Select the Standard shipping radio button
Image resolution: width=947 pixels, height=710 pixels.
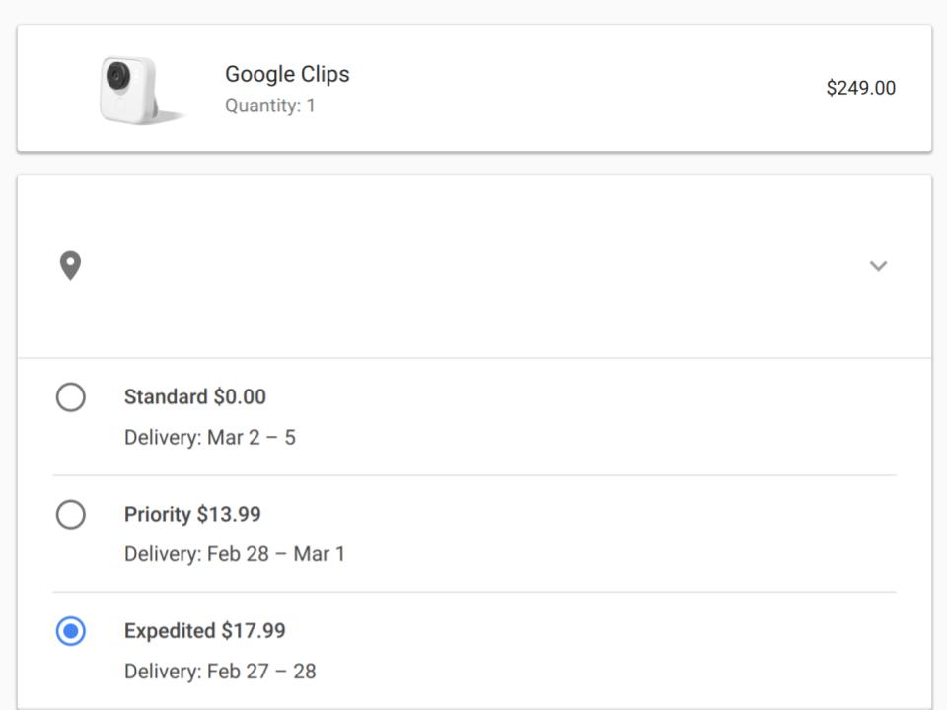71,397
